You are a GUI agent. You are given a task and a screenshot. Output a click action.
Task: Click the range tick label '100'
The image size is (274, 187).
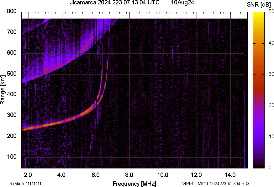[12, 157]
